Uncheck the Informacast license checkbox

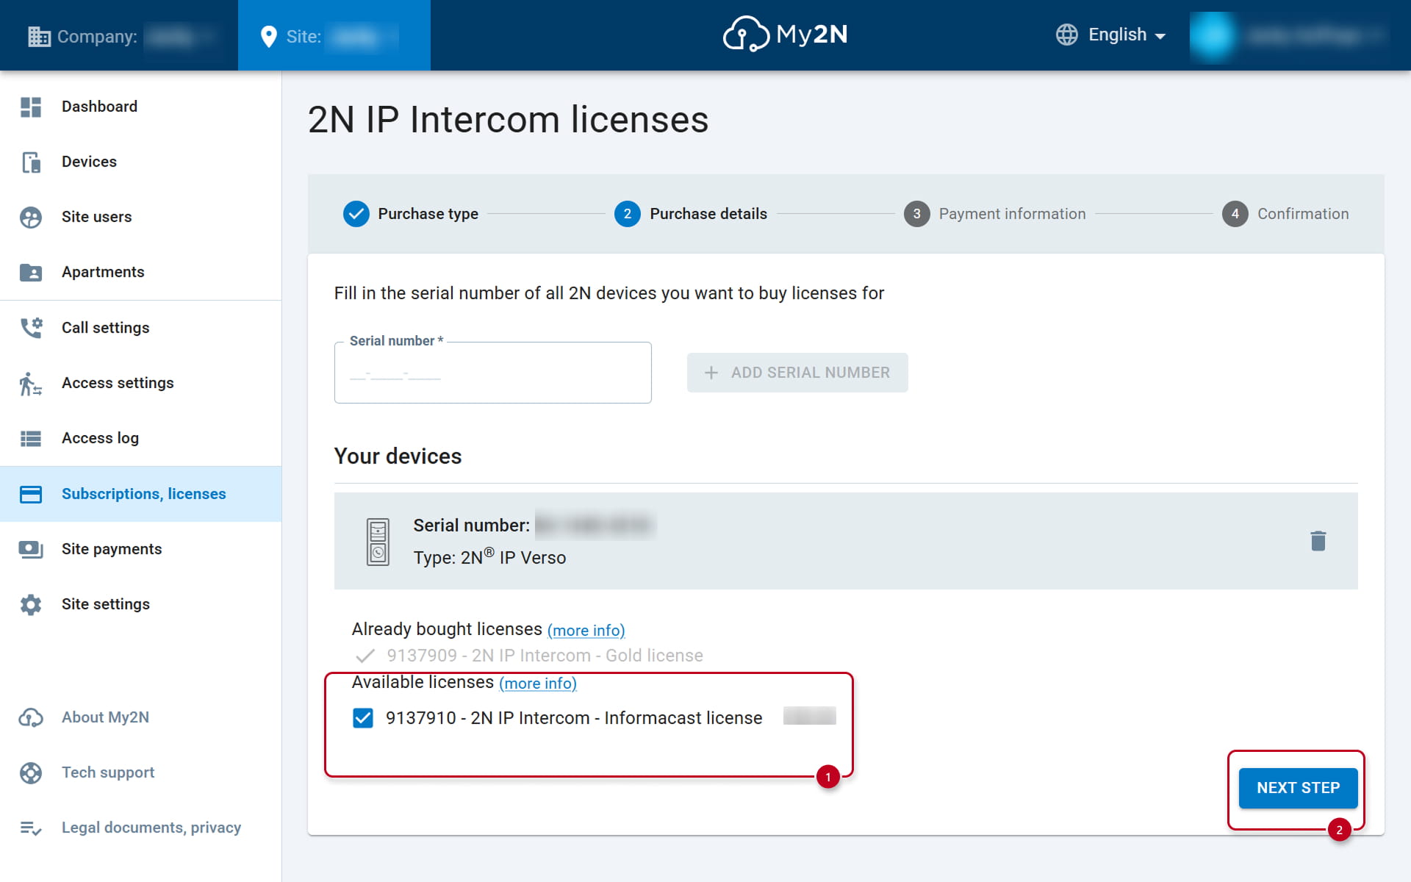pyautogui.click(x=363, y=718)
